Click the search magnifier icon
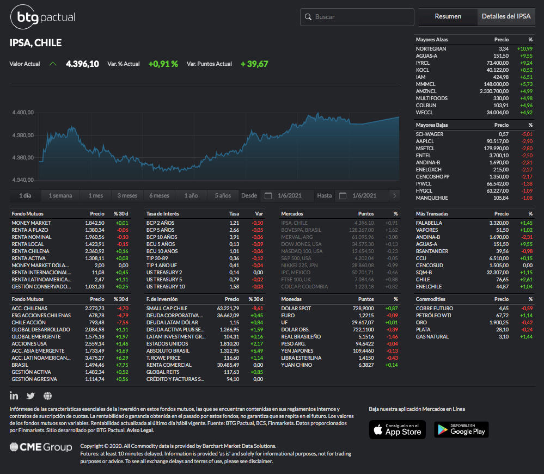Screen dimensions: 544x474 (x=308, y=17)
